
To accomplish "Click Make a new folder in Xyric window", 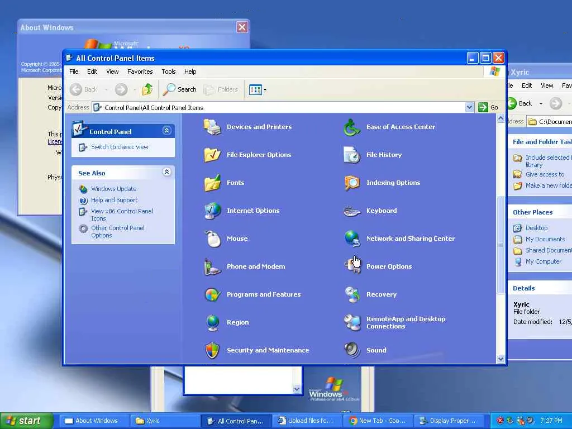I will (549, 185).
